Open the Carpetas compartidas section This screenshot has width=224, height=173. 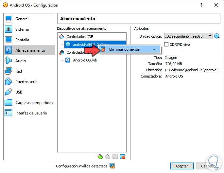pyautogui.click(x=29, y=103)
